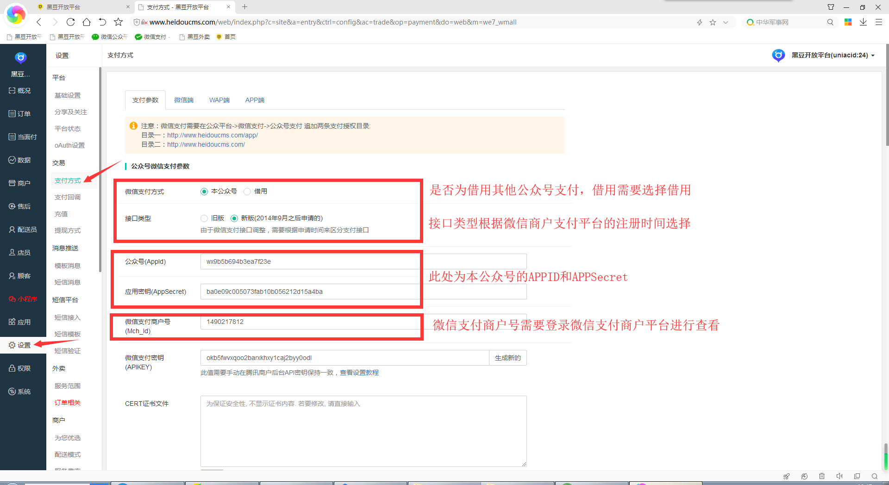Open link http://www.heidoucms.com/app/
The width and height of the screenshot is (889, 485).
pos(213,135)
